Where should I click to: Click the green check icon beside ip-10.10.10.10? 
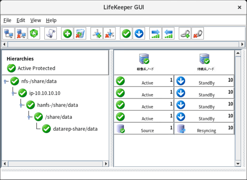[23, 93]
